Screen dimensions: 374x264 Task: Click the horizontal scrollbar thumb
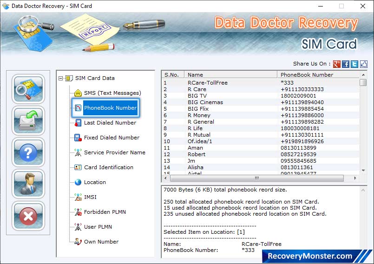[257, 178]
